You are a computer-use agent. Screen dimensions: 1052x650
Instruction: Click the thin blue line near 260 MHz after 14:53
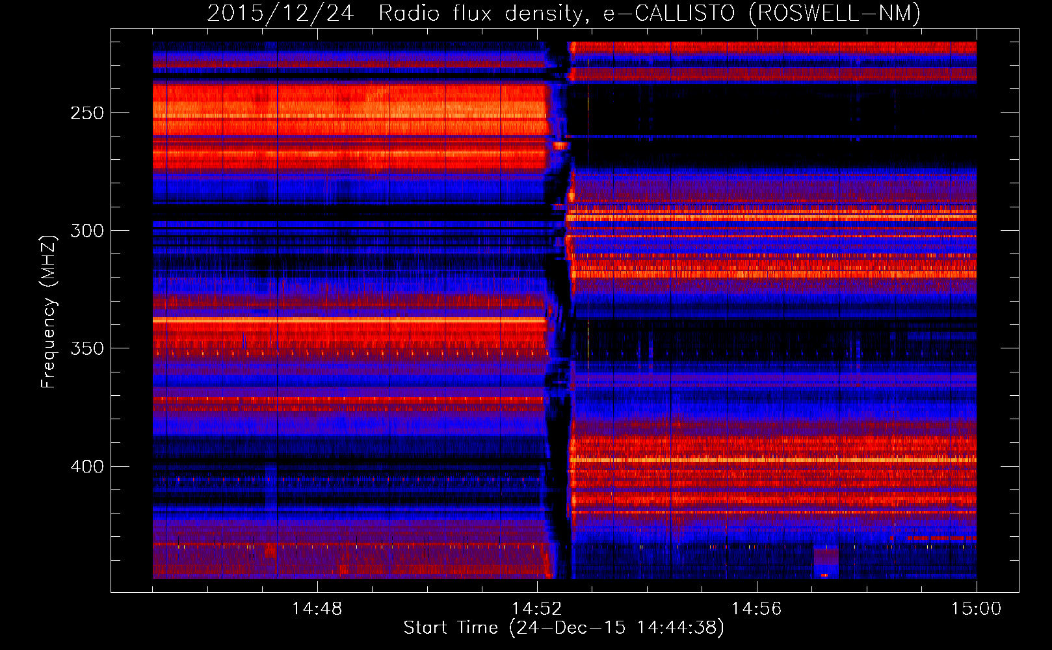(774, 136)
